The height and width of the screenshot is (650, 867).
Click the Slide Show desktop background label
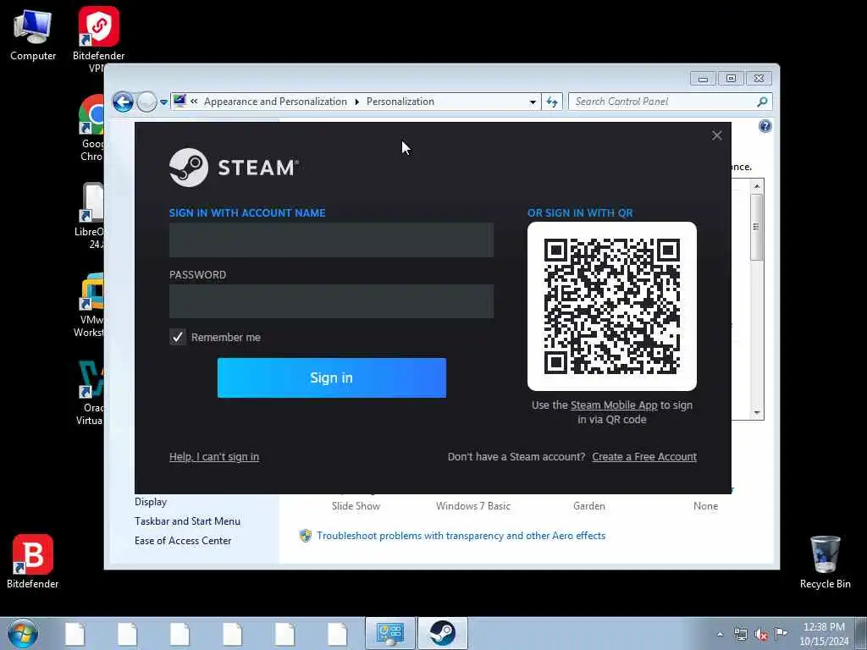pyautogui.click(x=356, y=506)
